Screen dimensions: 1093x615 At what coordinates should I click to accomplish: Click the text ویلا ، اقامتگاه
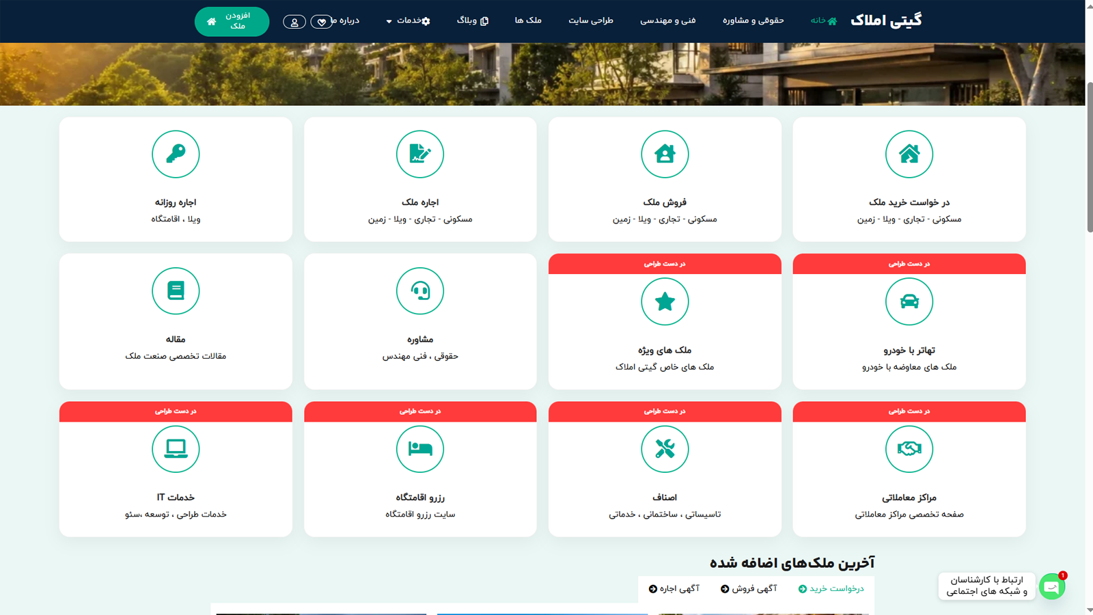pyautogui.click(x=176, y=219)
